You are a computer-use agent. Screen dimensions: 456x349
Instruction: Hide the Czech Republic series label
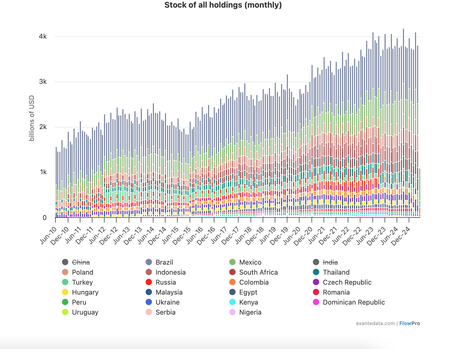point(347,282)
